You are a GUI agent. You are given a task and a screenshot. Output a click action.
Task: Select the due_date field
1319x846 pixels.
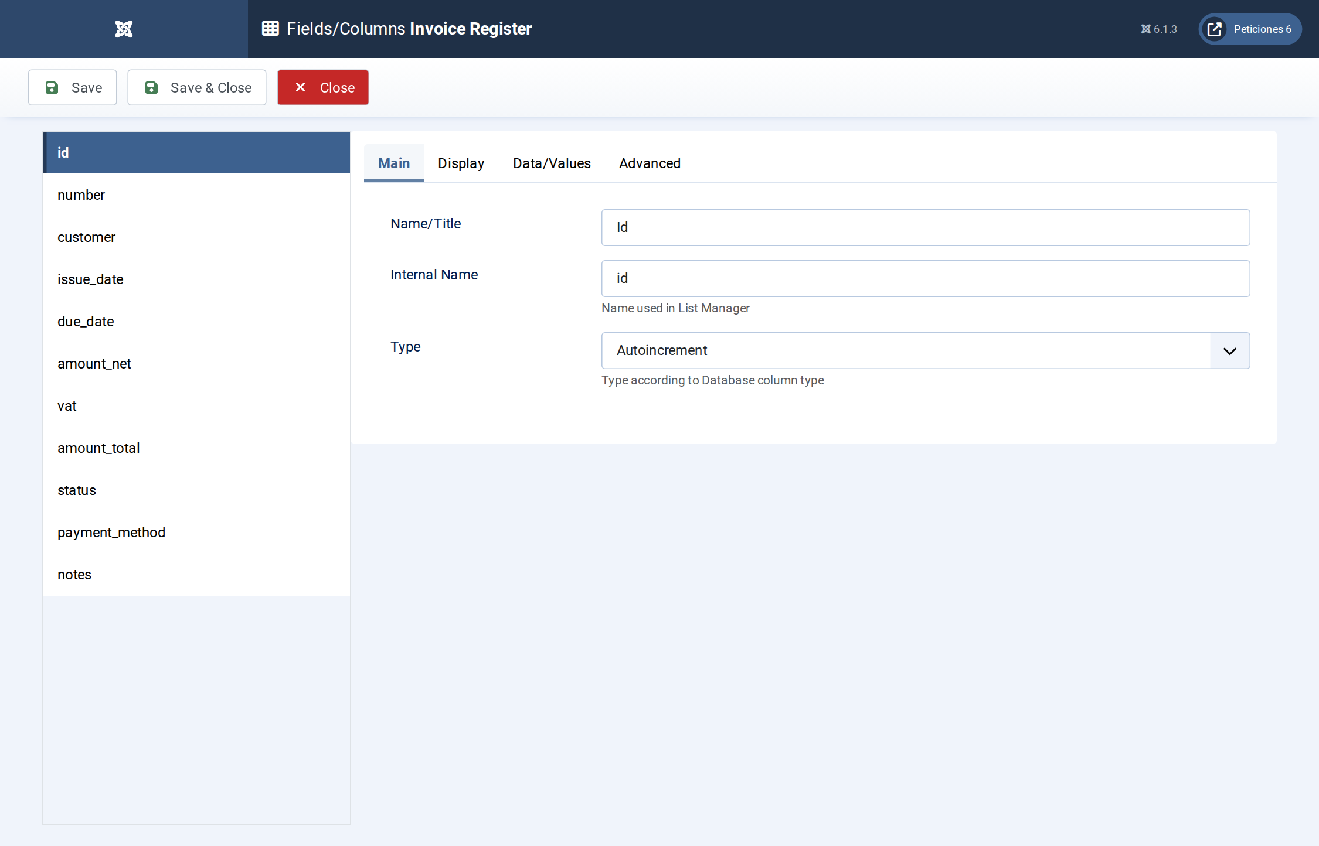[196, 321]
